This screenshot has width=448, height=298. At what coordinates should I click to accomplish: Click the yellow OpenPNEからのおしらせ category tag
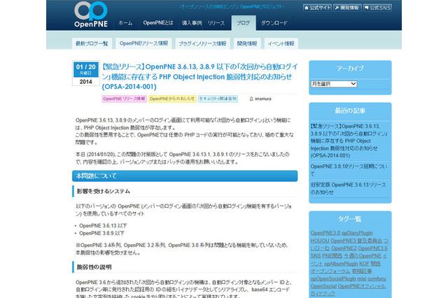(x=172, y=99)
